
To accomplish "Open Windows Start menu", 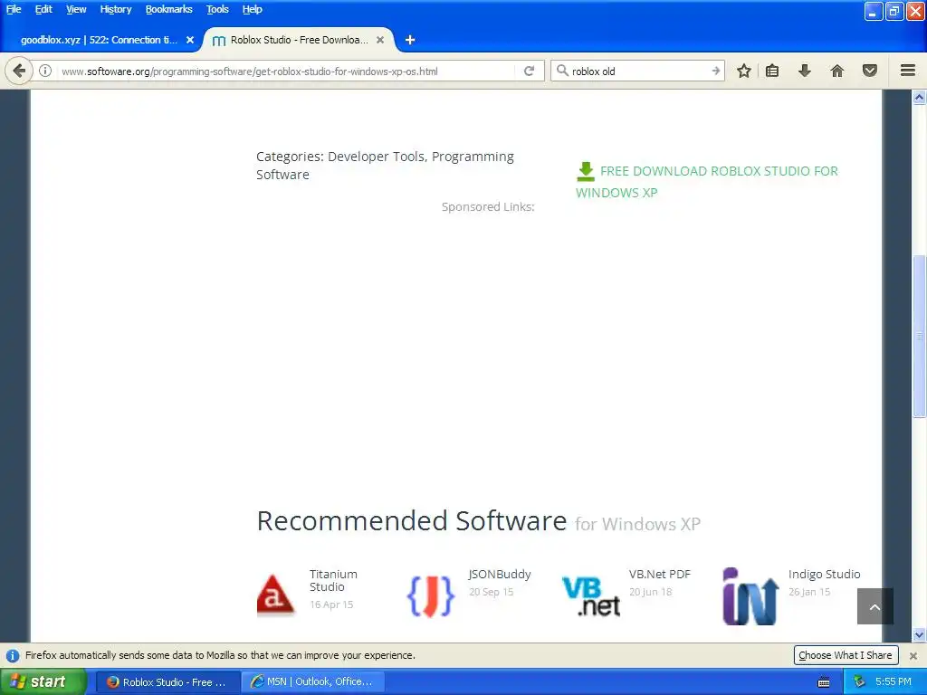I will 43,682.
